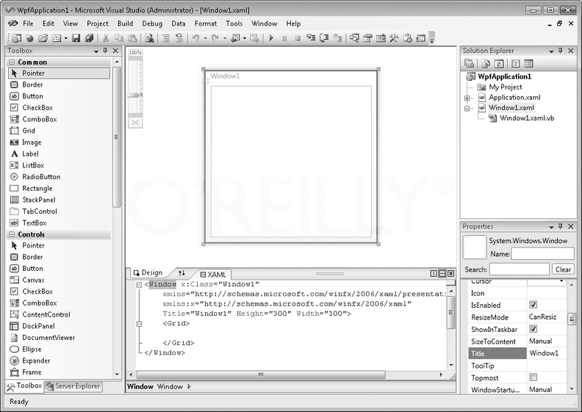Click the Clear search button in Properties

(563, 269)
